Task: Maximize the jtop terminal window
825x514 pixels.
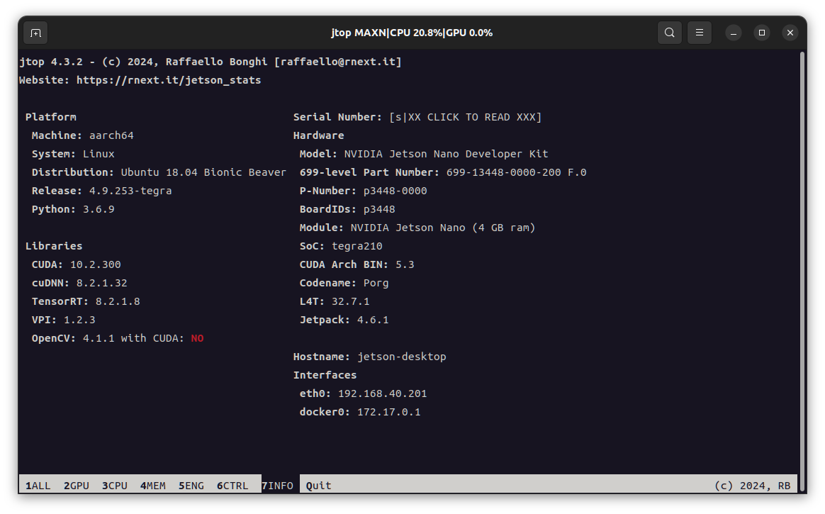Action: click(762, 33)
